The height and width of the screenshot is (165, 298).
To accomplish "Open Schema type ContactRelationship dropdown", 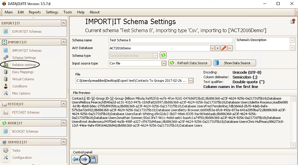I will click(155, 56).
